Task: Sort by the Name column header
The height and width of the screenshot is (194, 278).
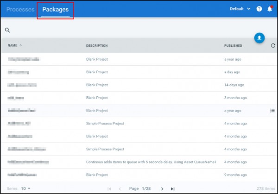Action: [x=13, y=45]
